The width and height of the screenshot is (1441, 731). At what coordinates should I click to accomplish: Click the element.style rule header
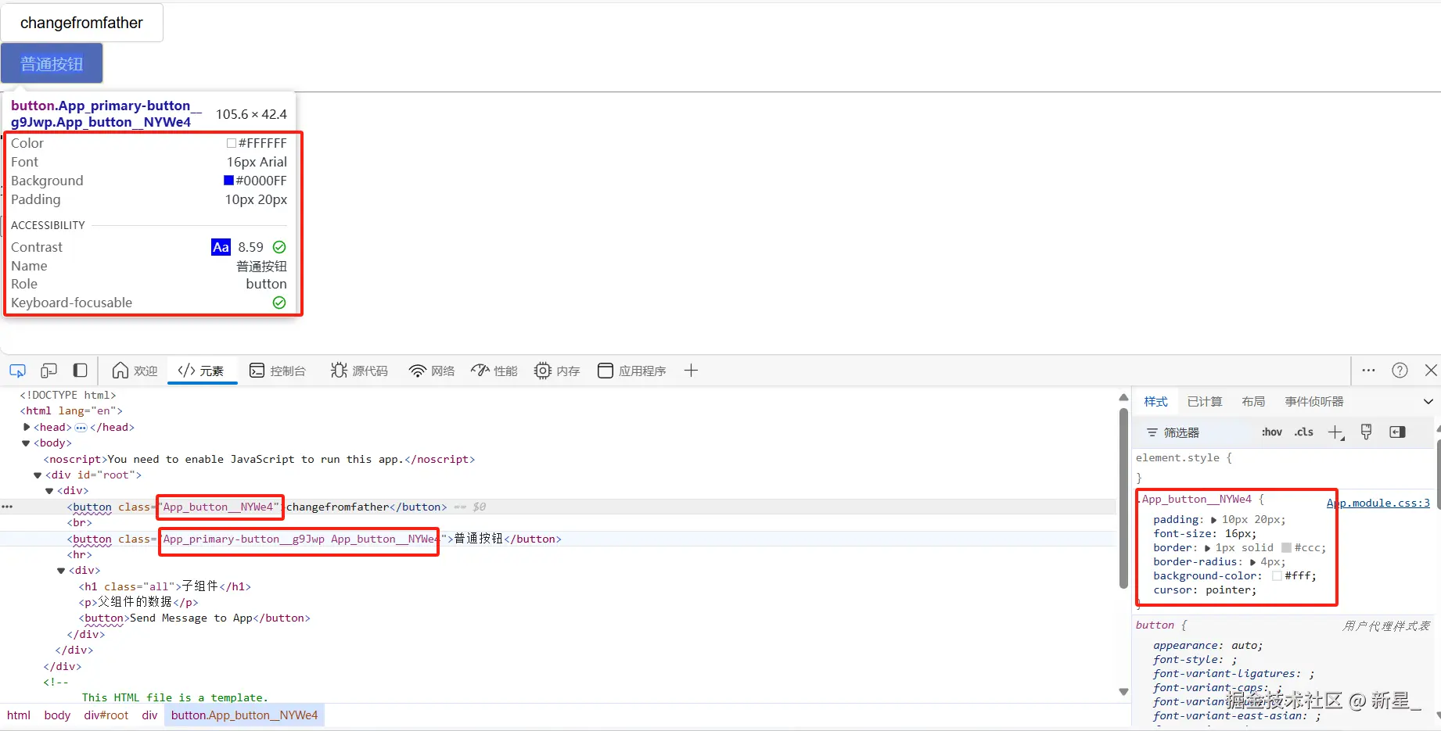click(x=1184, y=458)
